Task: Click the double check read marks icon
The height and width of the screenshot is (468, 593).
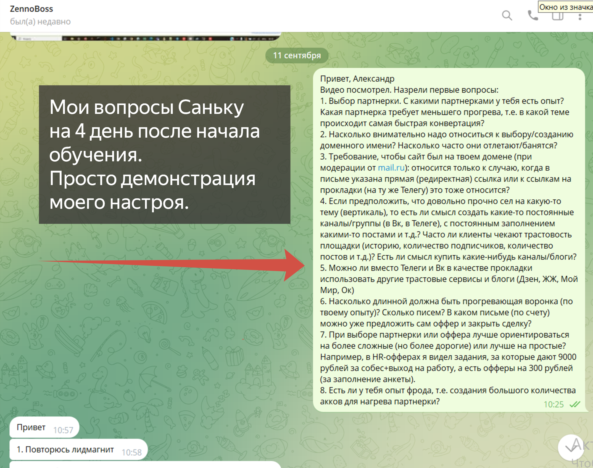Action: click(575, 405)
